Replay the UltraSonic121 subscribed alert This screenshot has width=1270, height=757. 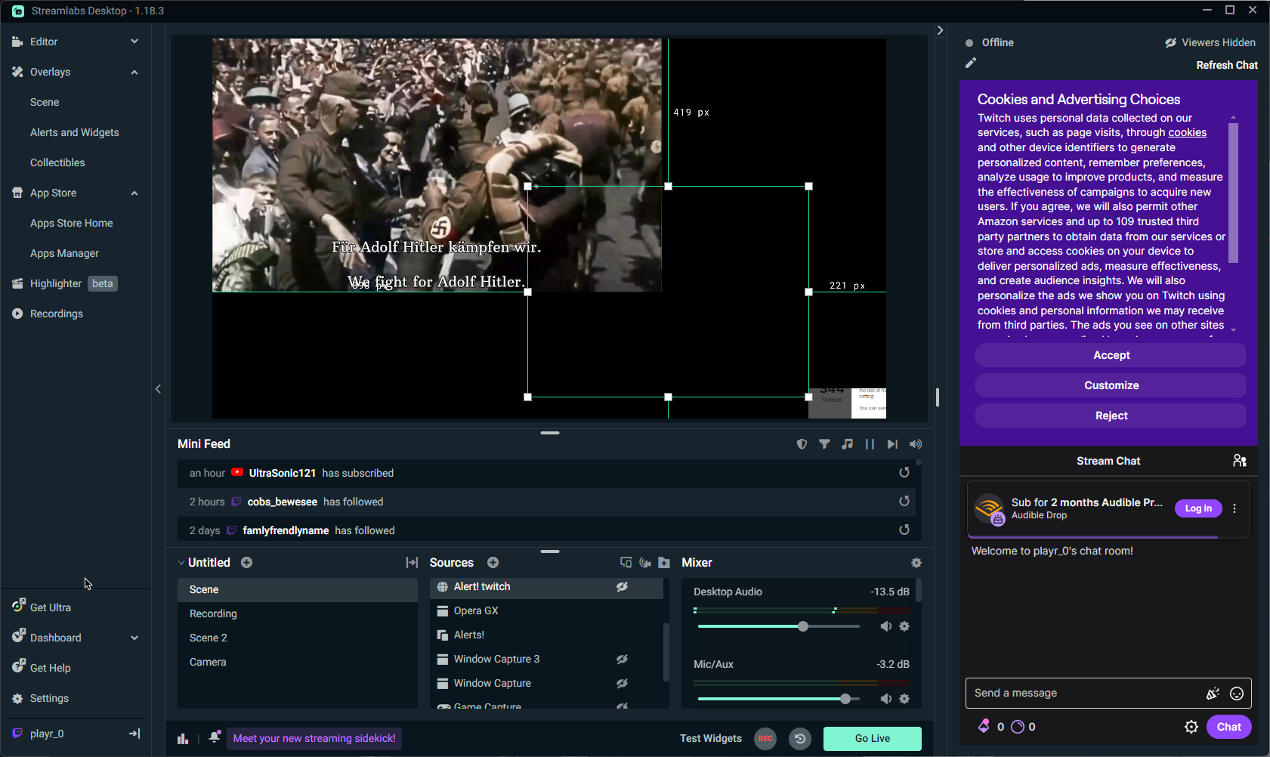pos(904,472)
